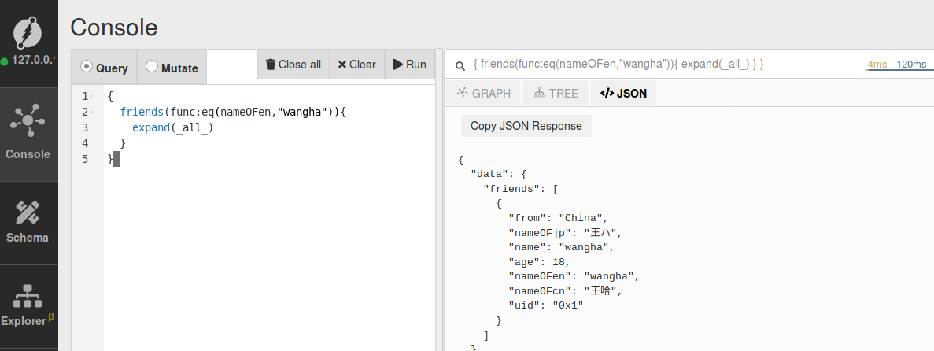Open the Schema sidebar section

pyautogui.click(x=28, y=223)
